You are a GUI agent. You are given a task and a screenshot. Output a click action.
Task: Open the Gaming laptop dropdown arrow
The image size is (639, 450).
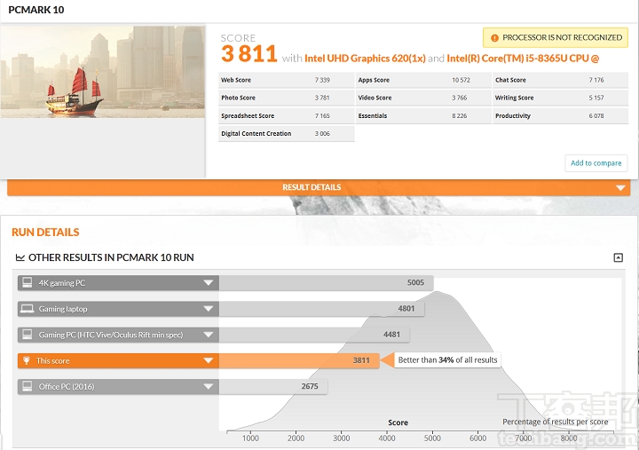[208, 309]
